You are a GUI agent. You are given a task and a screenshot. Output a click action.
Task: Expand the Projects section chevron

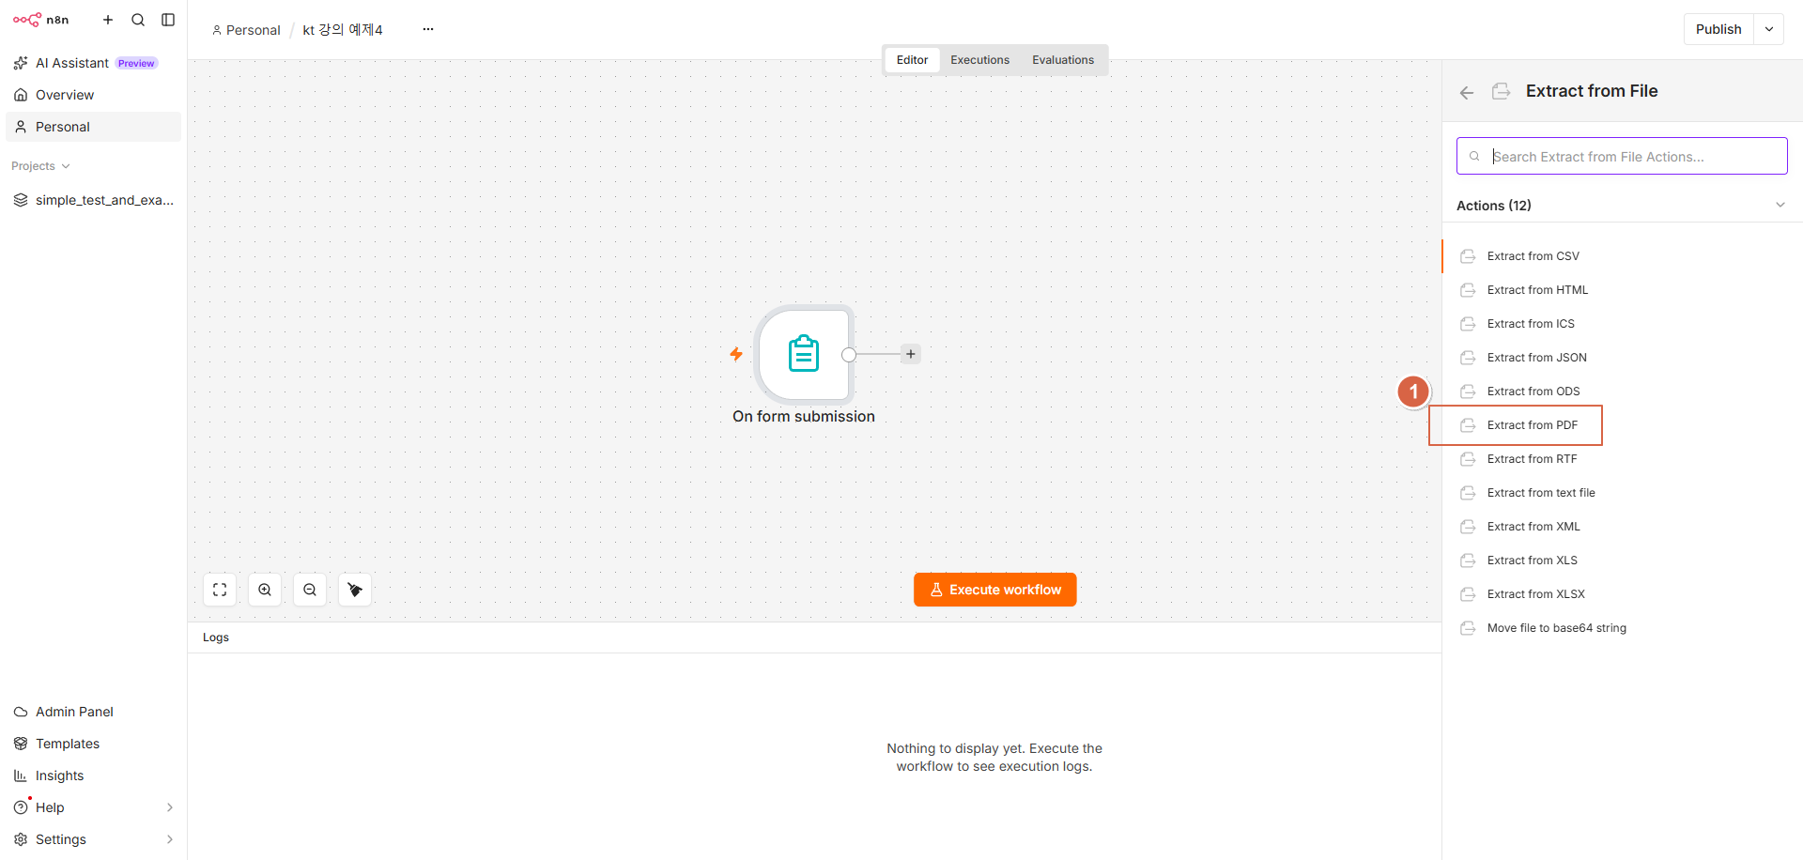(x=66, y=166)
